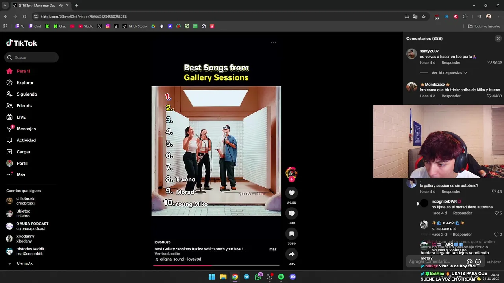Open the video's comments bubble icon
Image resolution: width=504 pixels, height=283 pixels.
[291, 213]
